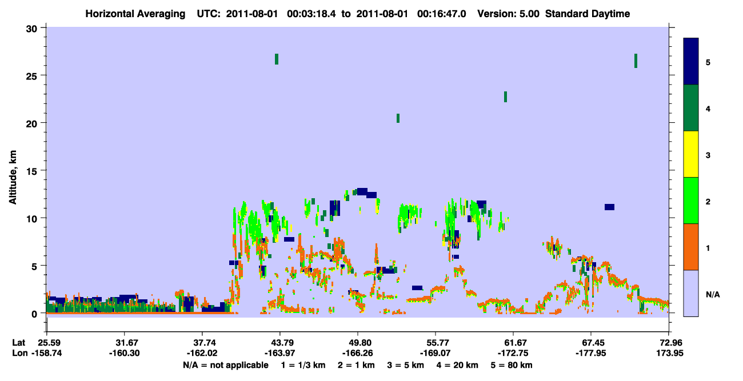Click 'Standard Daytime' in the title
Screen dimensions: 743x381
[588, 14]
